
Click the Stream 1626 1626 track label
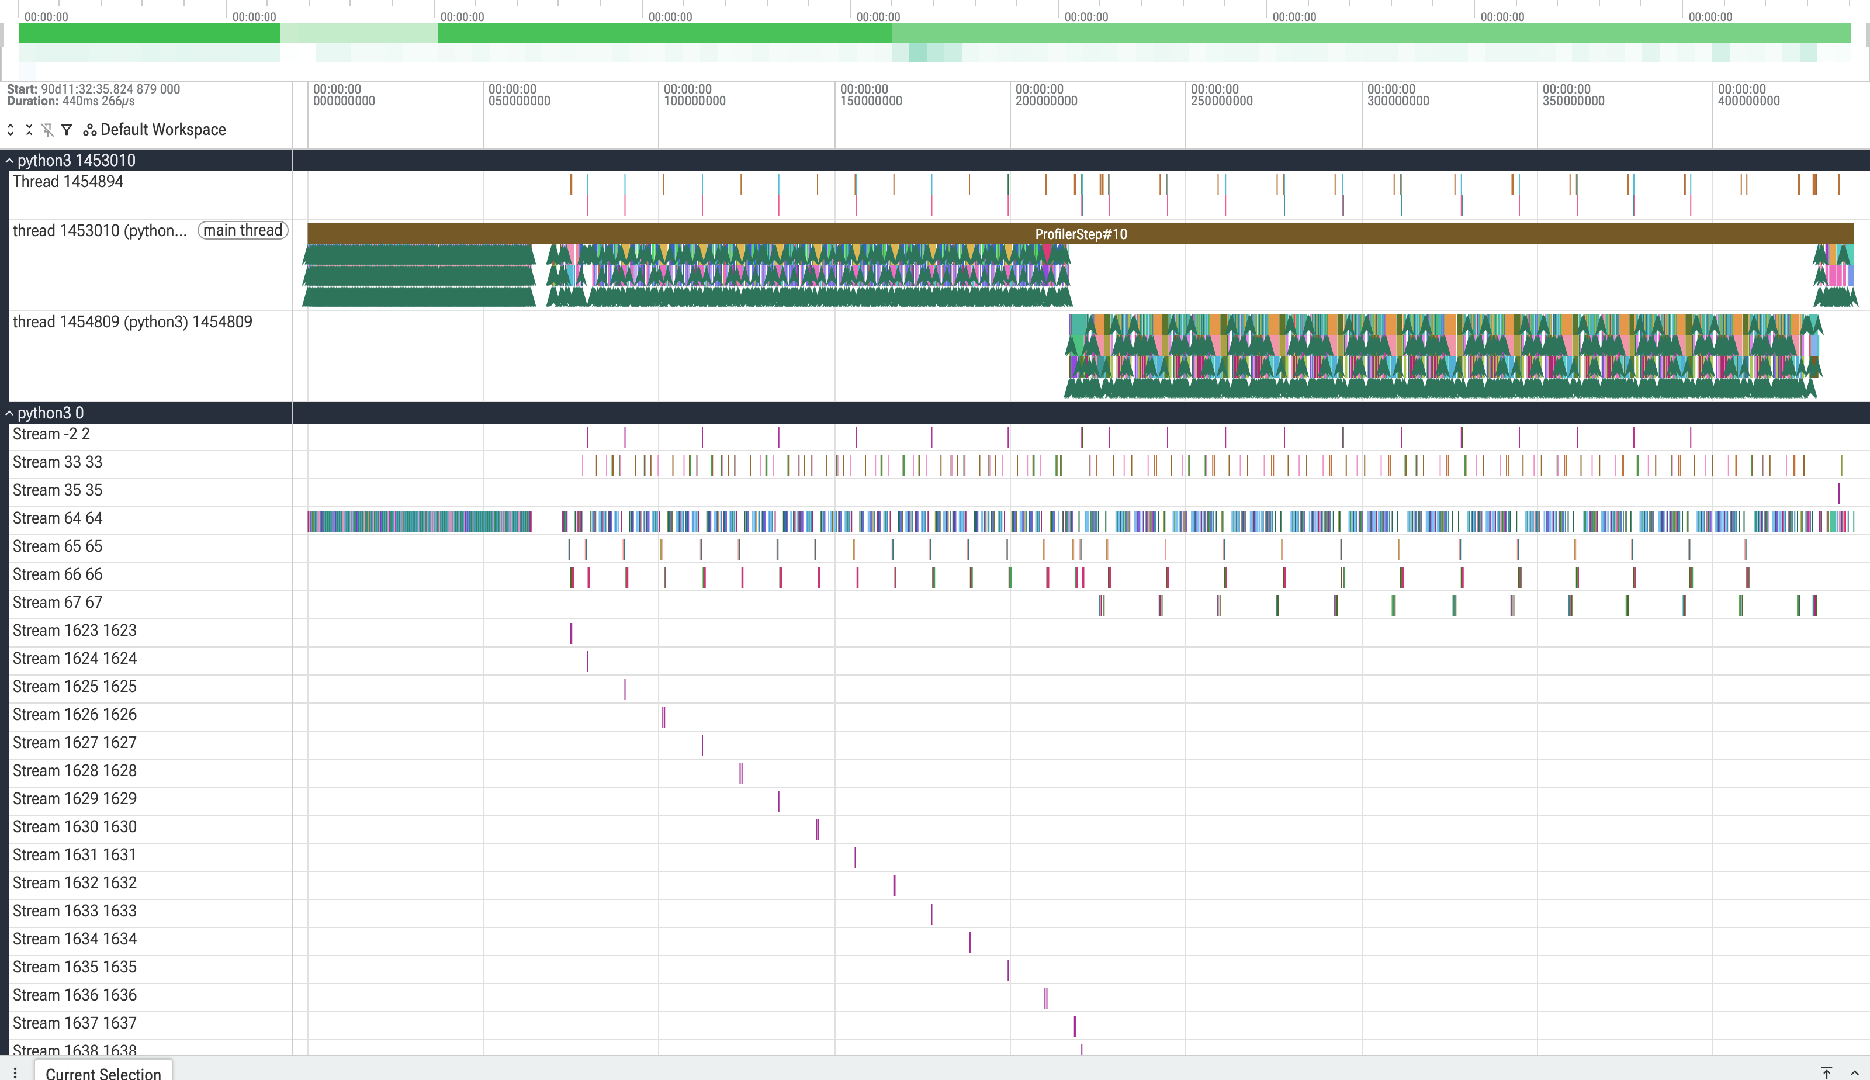click(x=75, y=715)
